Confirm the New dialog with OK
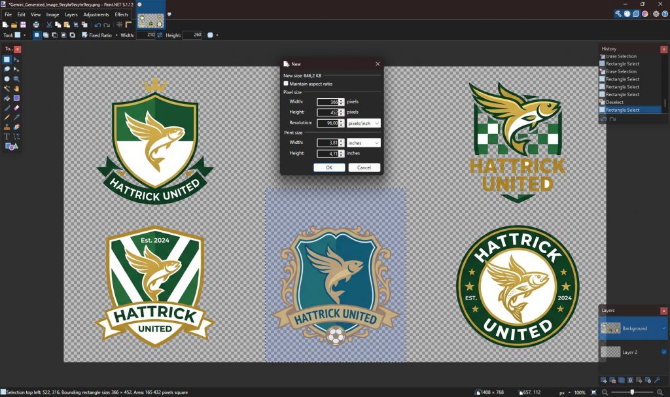670x397 pixels. point(329,167)
